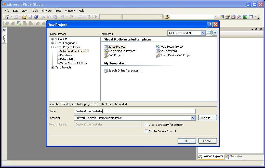Open the VMware menu
The image size is (265, 168).
(47, 11)
